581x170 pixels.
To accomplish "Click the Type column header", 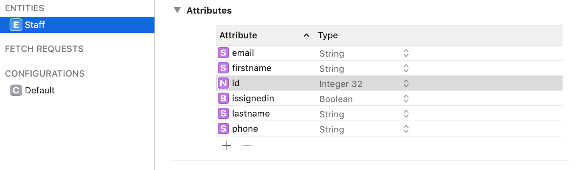I will click(328, 36).
